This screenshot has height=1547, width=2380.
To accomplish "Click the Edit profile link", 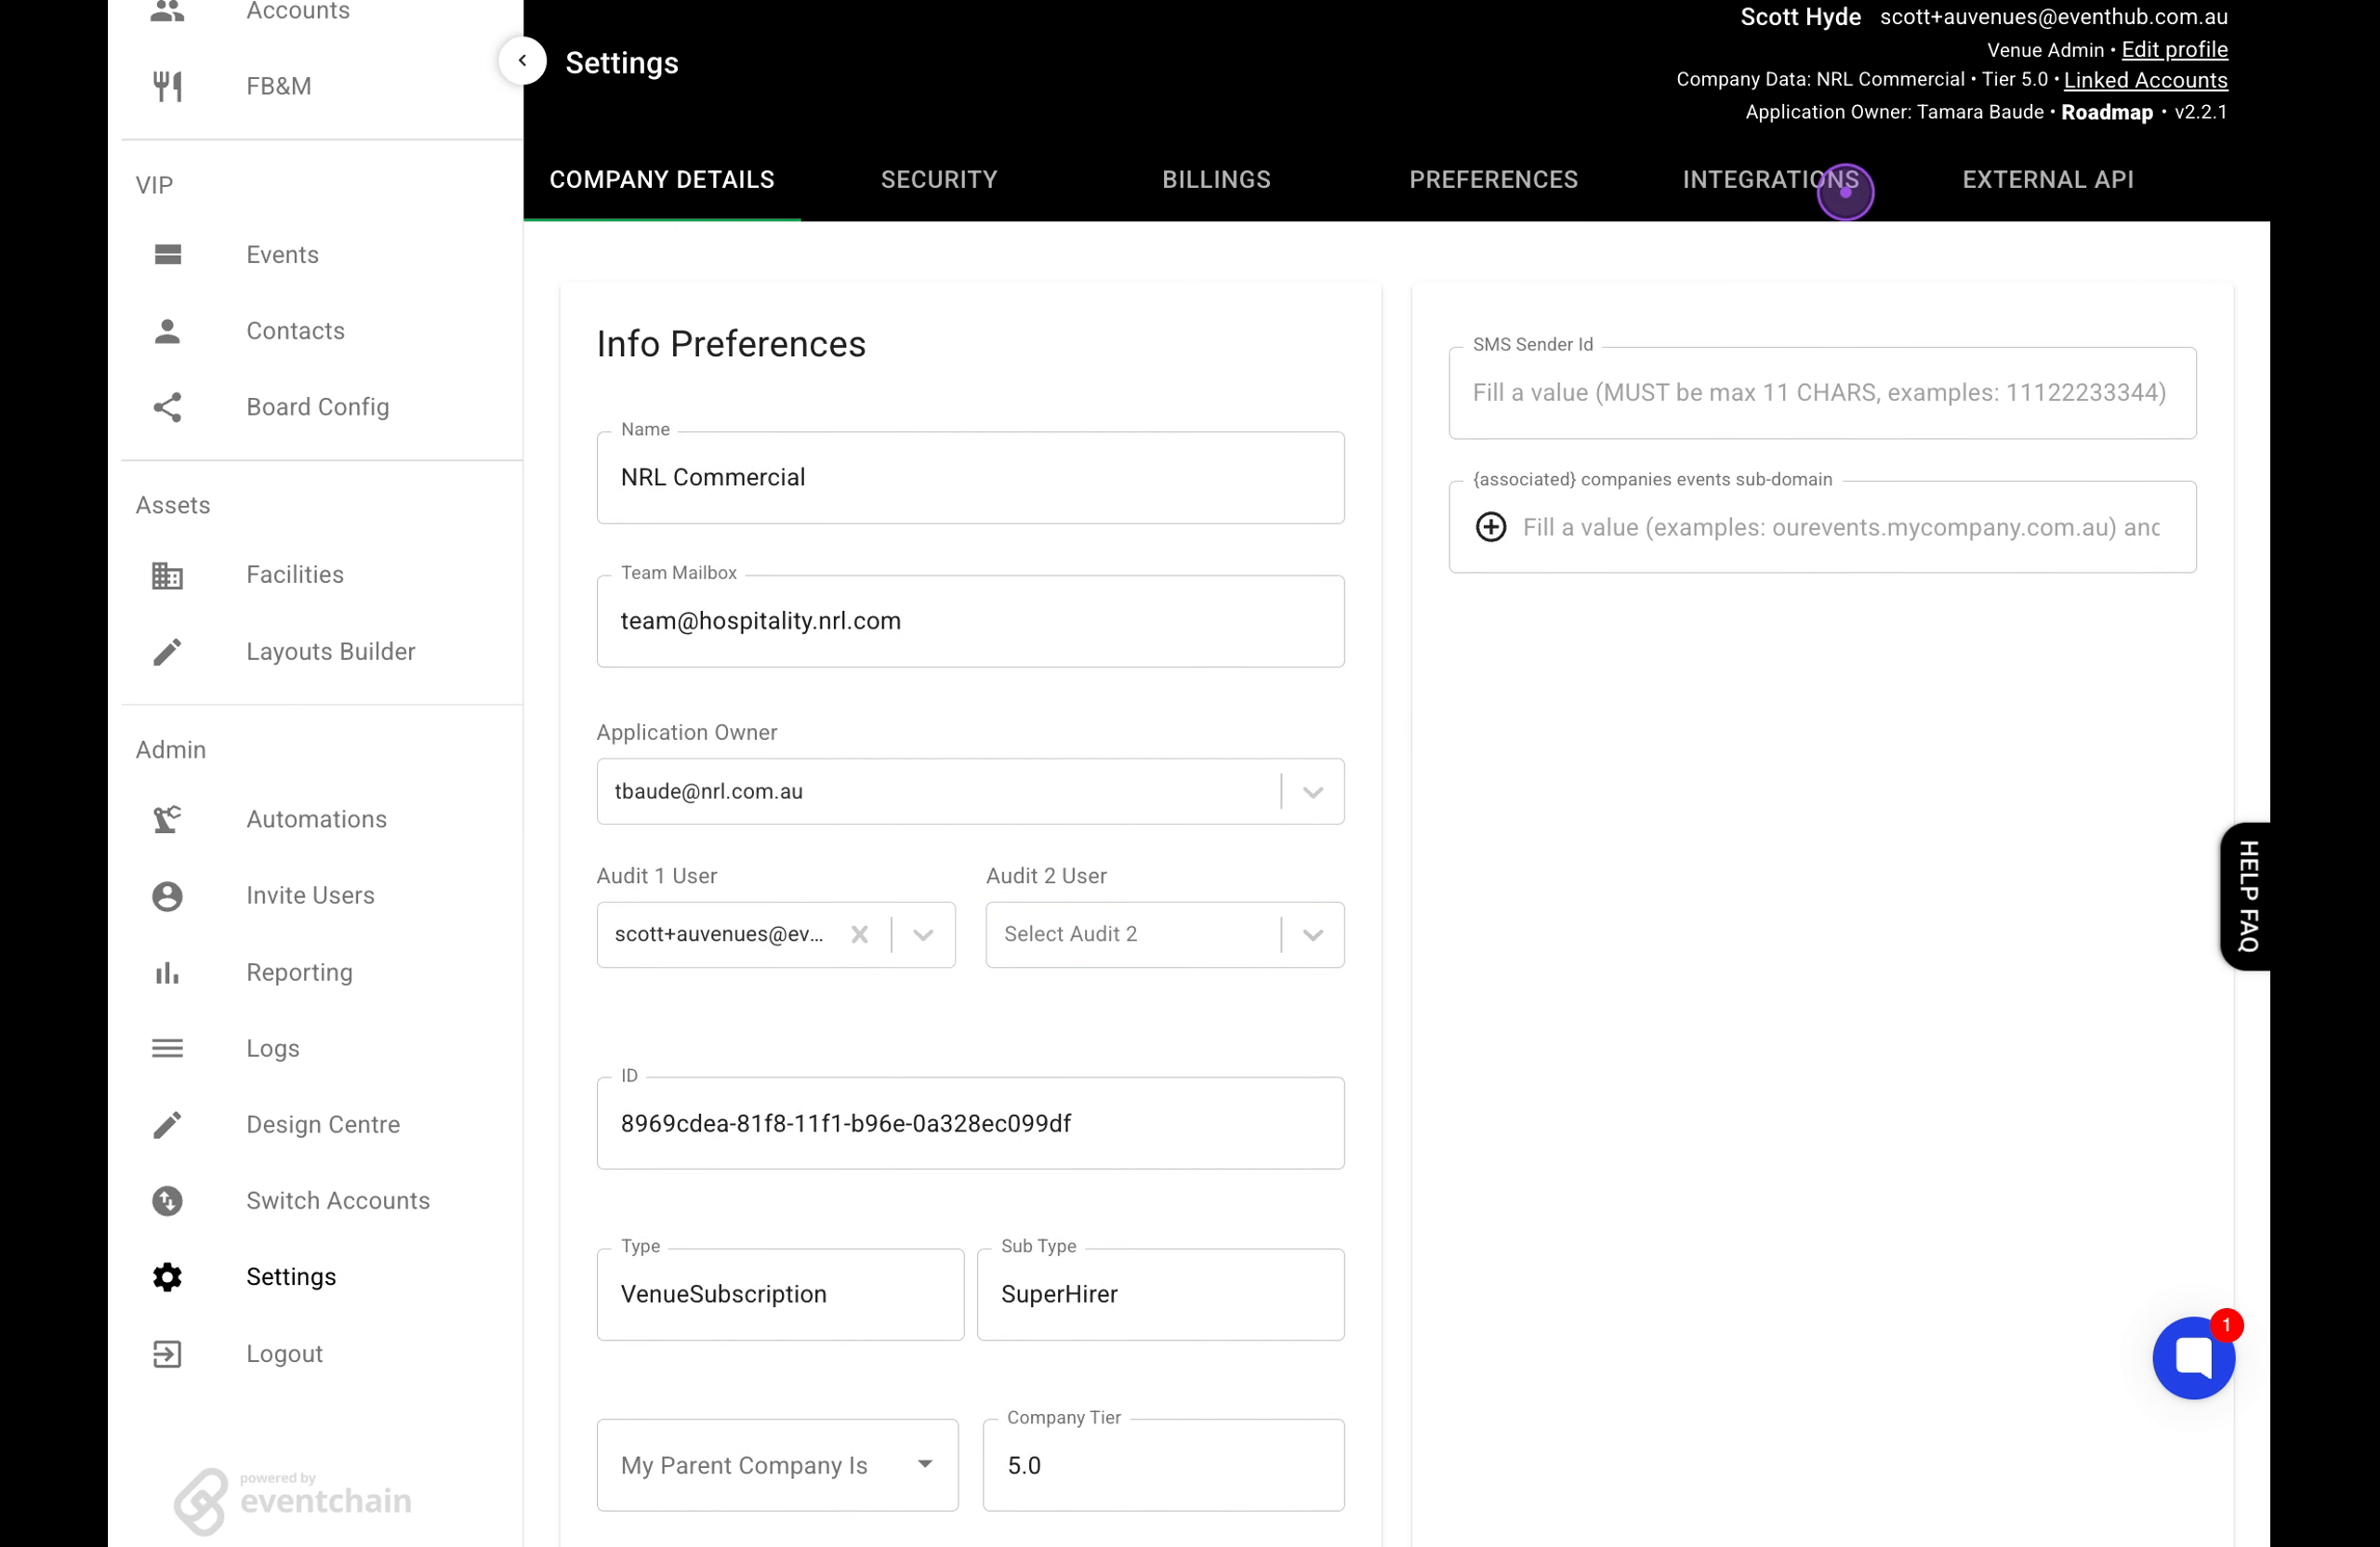I will [2174, 49].
